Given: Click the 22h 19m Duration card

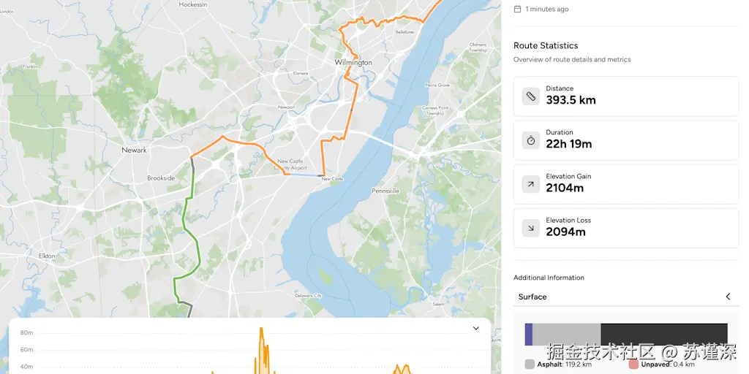Looking at the screenshot, I should [626, 140].
